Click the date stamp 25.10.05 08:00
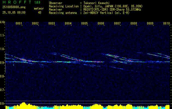This screenshot has width=172, height=109. (14, 13)
